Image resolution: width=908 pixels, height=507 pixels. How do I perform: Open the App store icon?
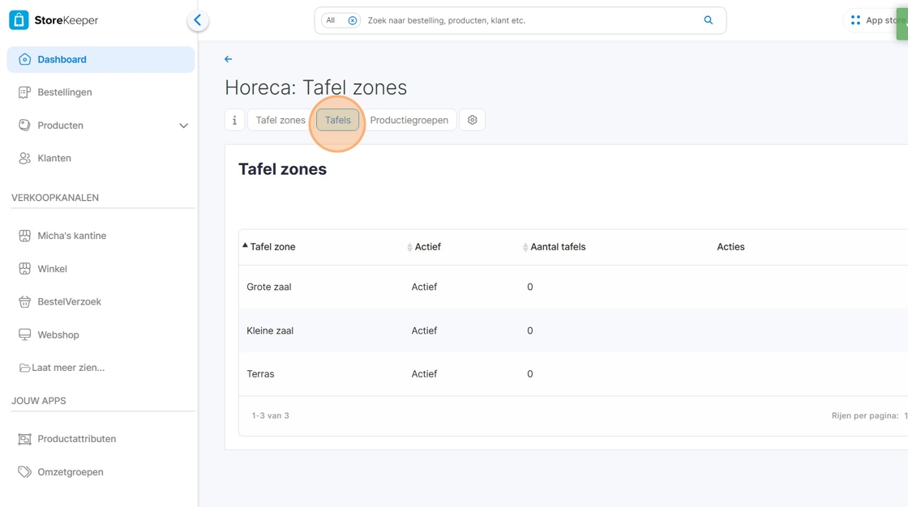coord(855,20)
